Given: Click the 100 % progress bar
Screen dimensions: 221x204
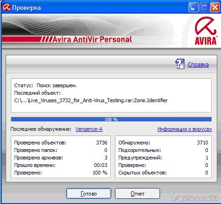Looking at the screenshot, I should coord(111,119).
